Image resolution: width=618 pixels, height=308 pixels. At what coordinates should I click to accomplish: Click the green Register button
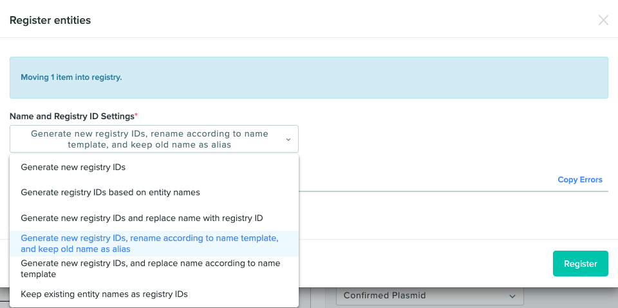[580, 264]
